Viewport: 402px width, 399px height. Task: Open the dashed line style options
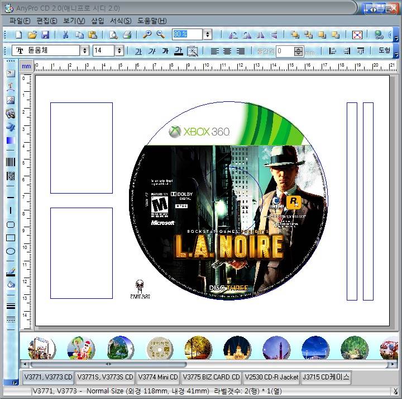[x=11, y=320]
